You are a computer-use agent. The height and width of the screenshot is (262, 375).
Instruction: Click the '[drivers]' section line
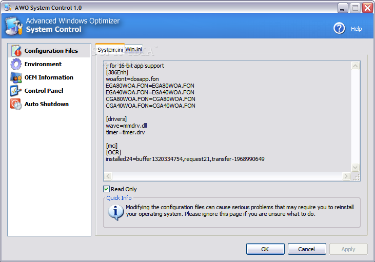coord(116,119)
